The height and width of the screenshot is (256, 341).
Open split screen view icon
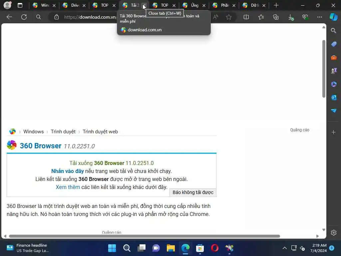tap(246, 17)
